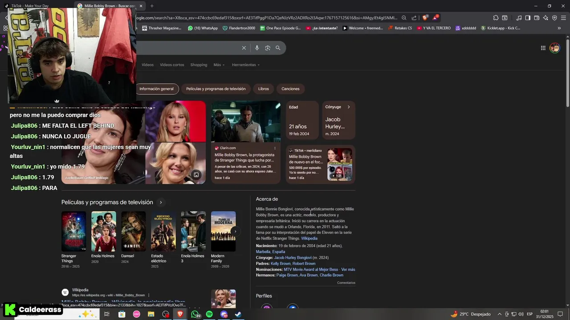The height and width of the screenshot is (320, 570).
Task: Open the (16) WhatsApp bookmark
Action: (x=203, y=28)
